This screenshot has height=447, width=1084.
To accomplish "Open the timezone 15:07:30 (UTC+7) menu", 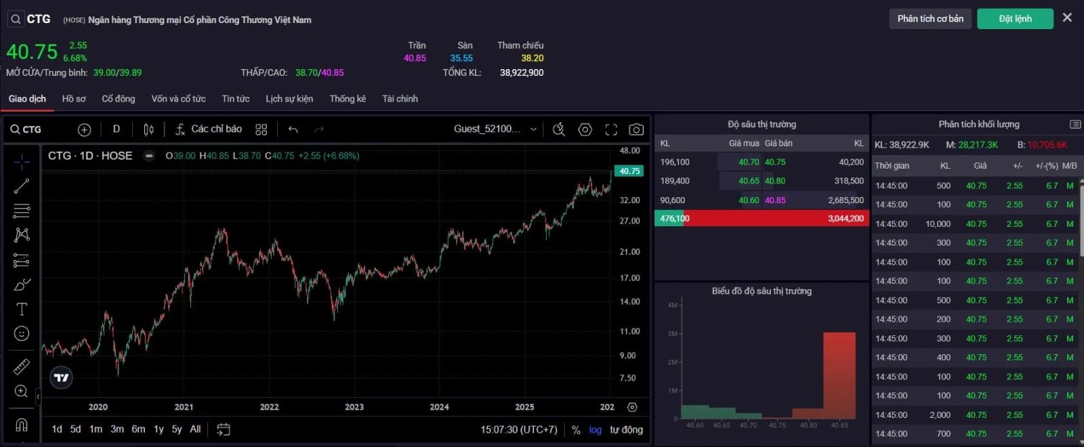I will tap(519, 429).
